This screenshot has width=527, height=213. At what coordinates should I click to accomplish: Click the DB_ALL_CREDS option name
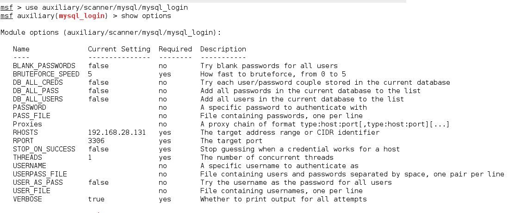coord(38,82)
